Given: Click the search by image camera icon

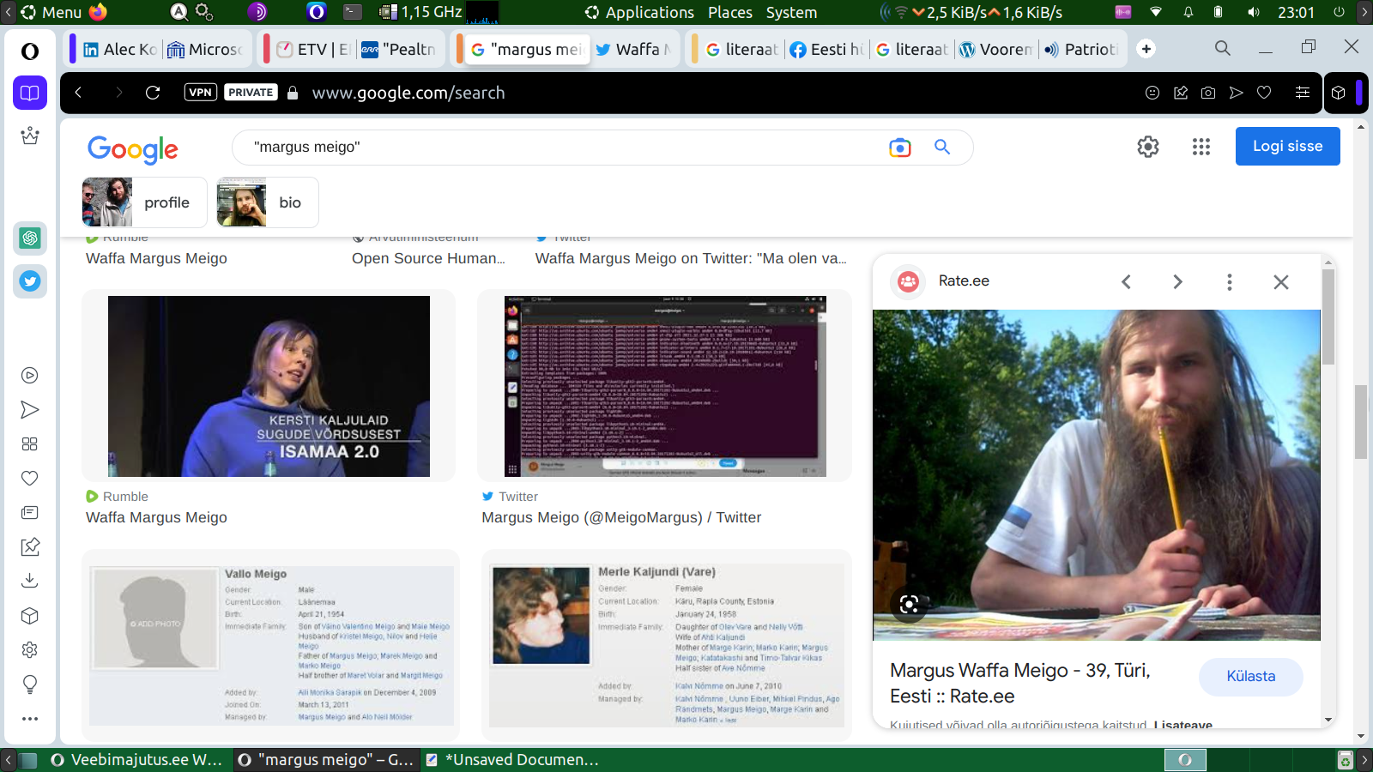Looking at the screenshot, I should point(899,148).
